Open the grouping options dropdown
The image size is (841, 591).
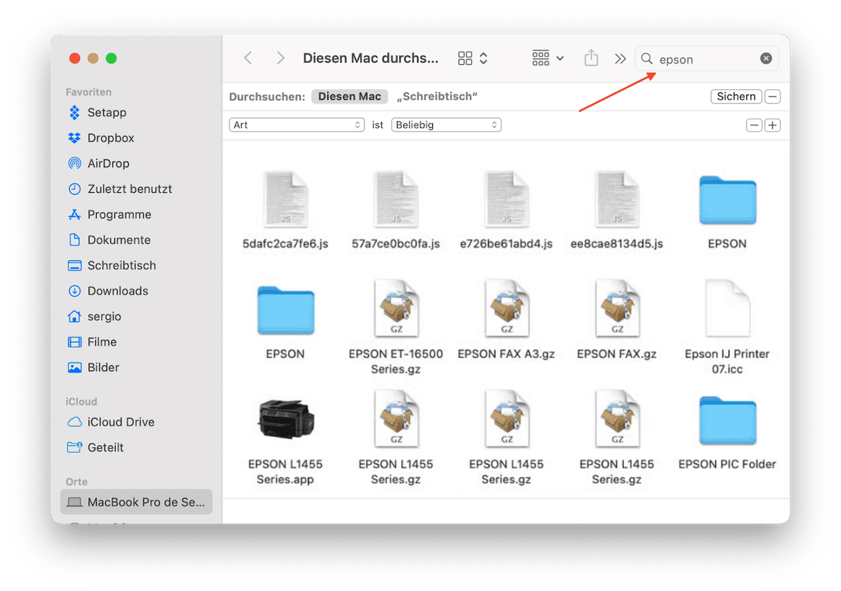(x=548, y=59)
